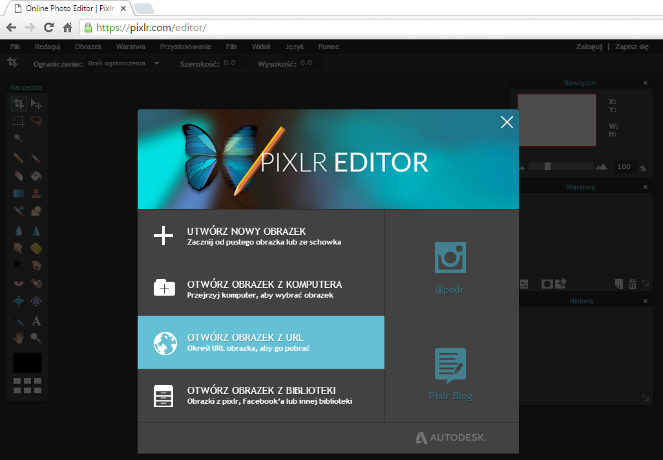Pick the Hand pan tool
This screenshot has width=663, height=460.
point(19,338)
